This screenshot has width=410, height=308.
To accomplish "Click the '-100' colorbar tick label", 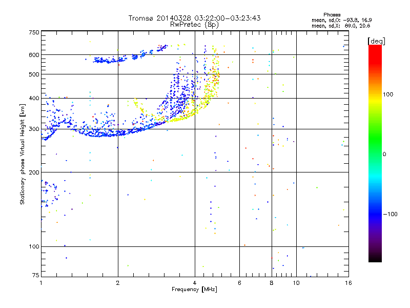I will click(390, 214).
